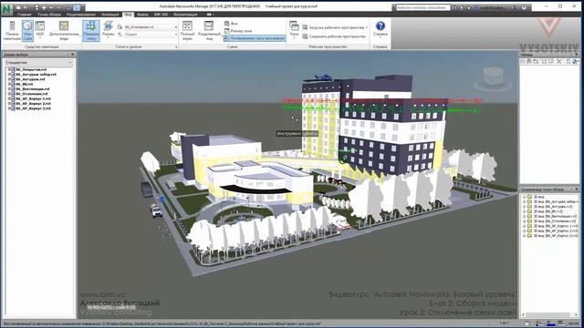Viewport: 584px width, 328px height.
Task: Select BK_AP_Корпус 3.rvt in Selection Tree
Action: click(x=33, y=108)
